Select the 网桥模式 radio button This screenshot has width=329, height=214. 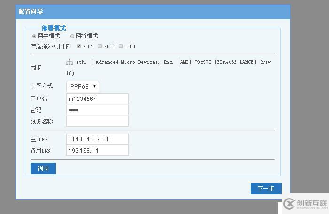coord(72,36)
